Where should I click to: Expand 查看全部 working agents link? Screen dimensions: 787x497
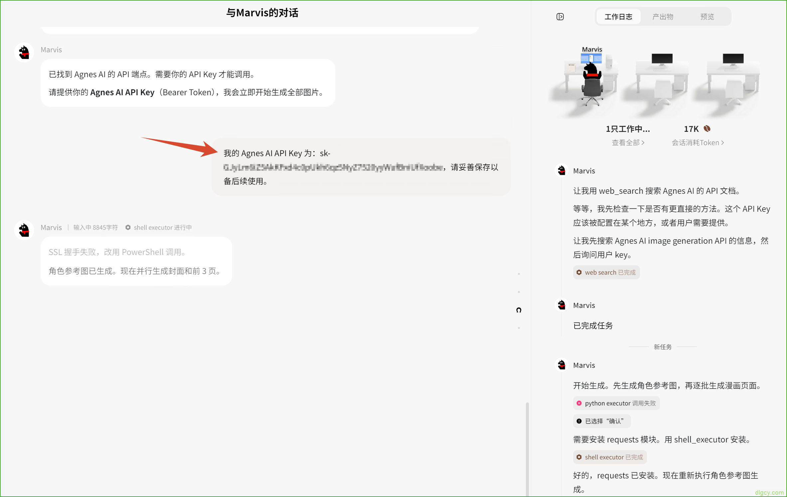(628, 142)
